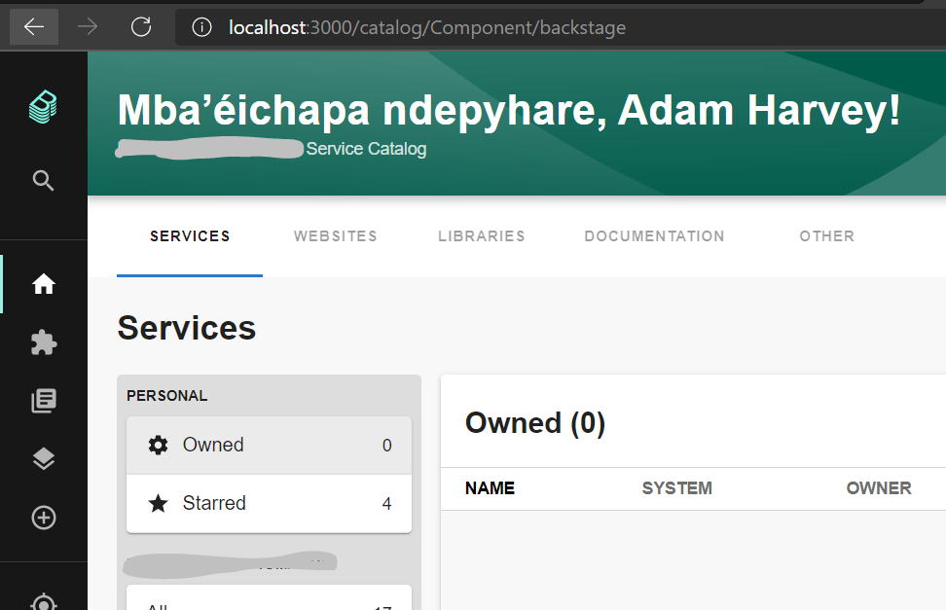
Task: Open the plugins (puzzle piece) sidebar icon
Action: (43, 341)
